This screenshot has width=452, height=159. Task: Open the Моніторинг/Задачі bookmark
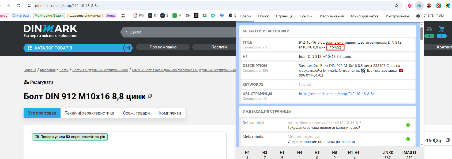[x=49, y=16]
